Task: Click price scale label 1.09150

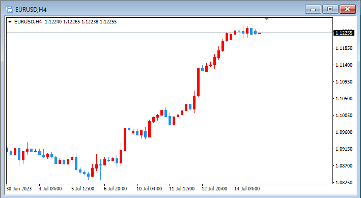Action: point(344,149)
